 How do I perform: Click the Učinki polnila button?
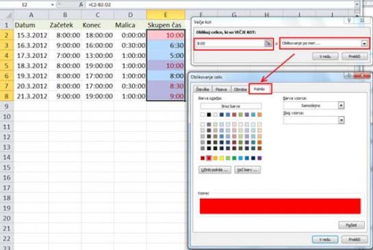point(215,170)
